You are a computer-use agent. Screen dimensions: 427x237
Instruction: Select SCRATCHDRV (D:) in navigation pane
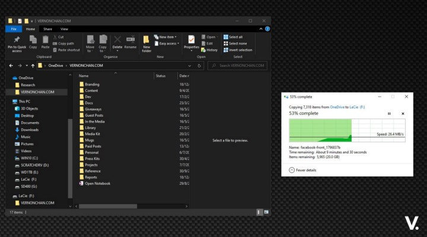pyautogui.click(x=34, y=165)
